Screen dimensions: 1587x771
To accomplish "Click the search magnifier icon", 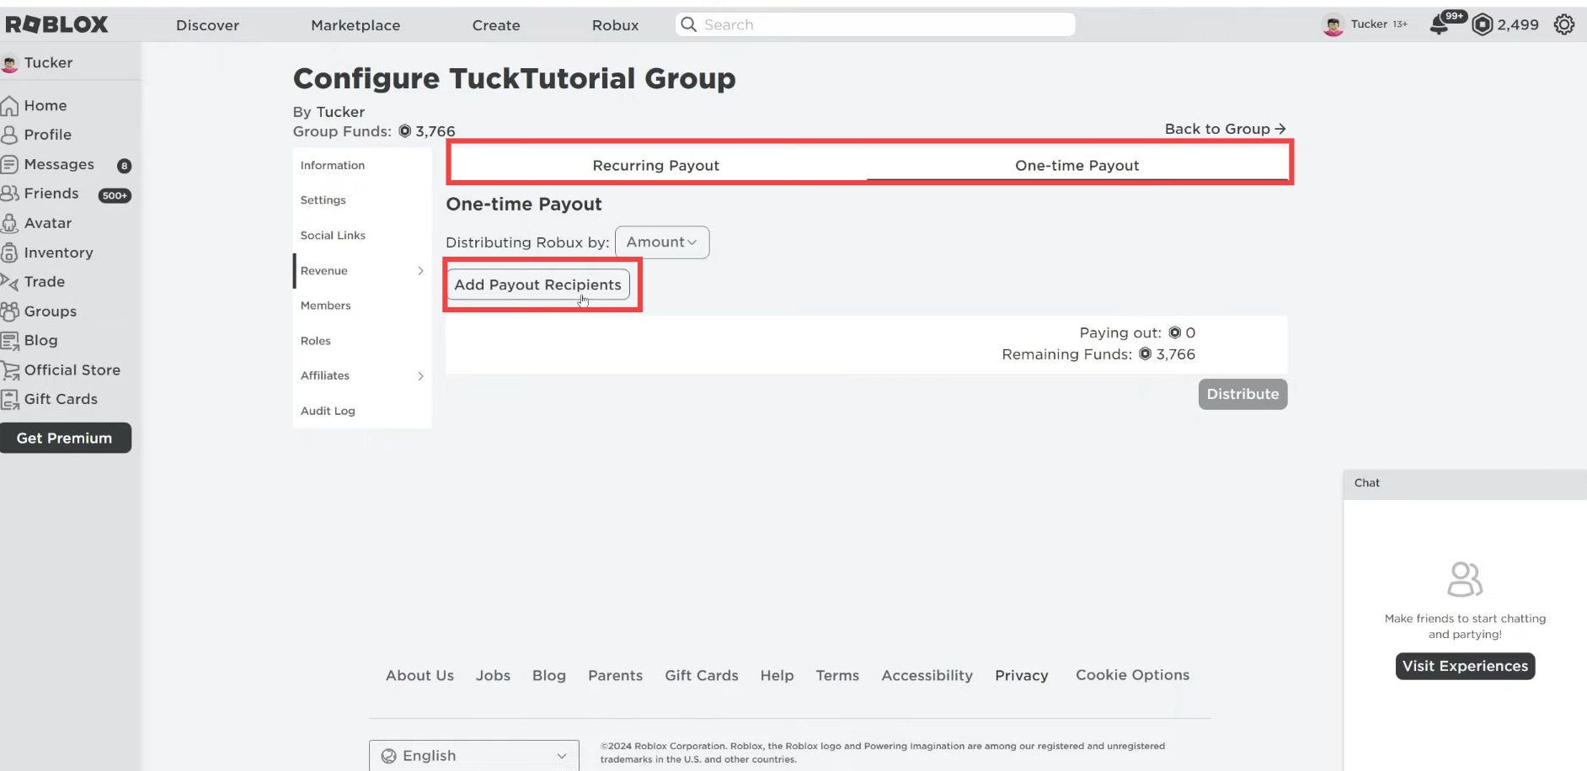I will pos(689,24).
